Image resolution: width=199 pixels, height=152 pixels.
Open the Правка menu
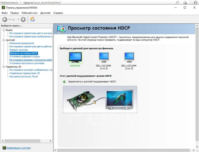pos(15,13)
